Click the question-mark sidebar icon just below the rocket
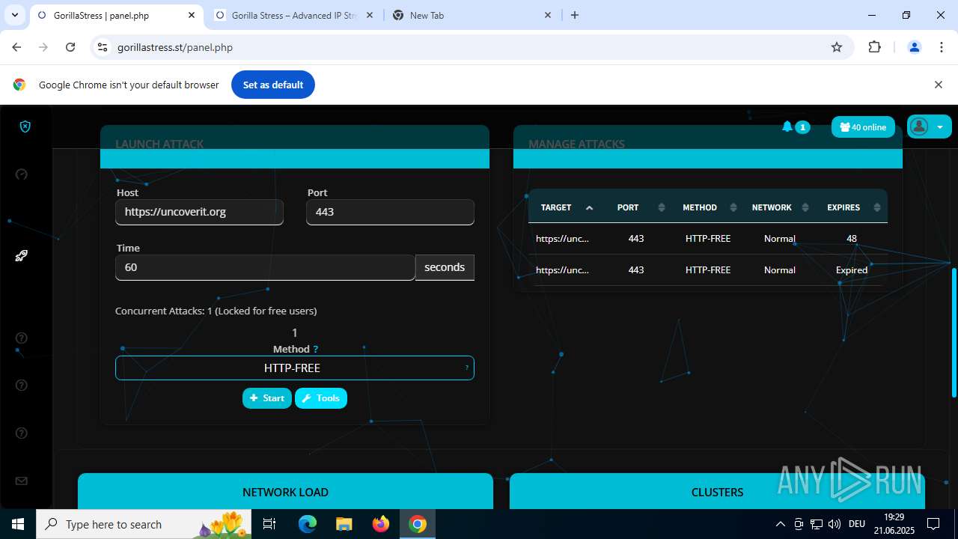This screenshot has width=958, height=539. coord(22,338)
